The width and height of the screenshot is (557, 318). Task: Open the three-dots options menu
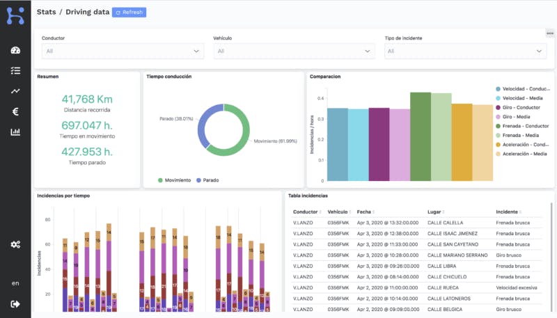549,33
